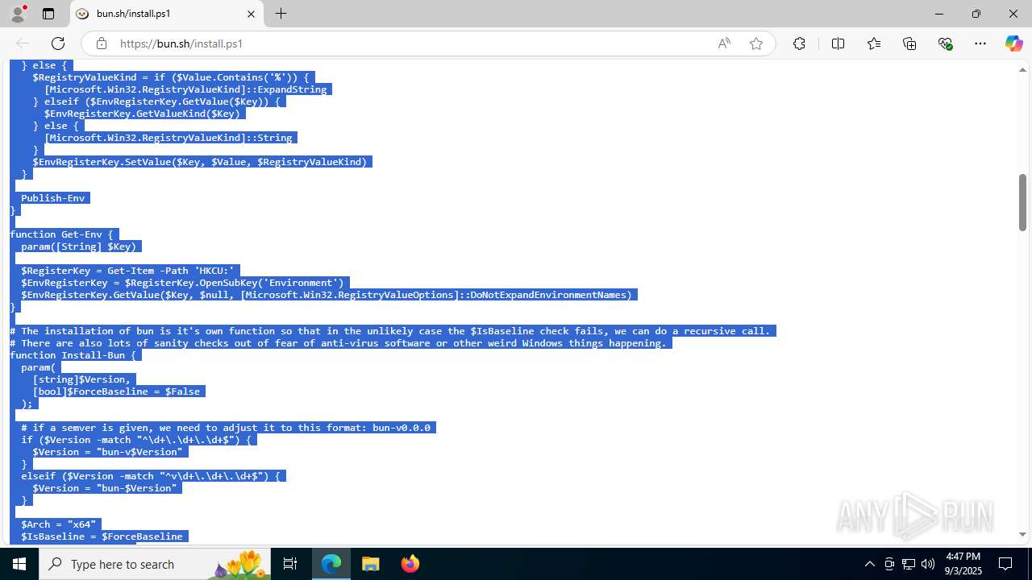Open a new tab with plus button

(x=281, y=14)
